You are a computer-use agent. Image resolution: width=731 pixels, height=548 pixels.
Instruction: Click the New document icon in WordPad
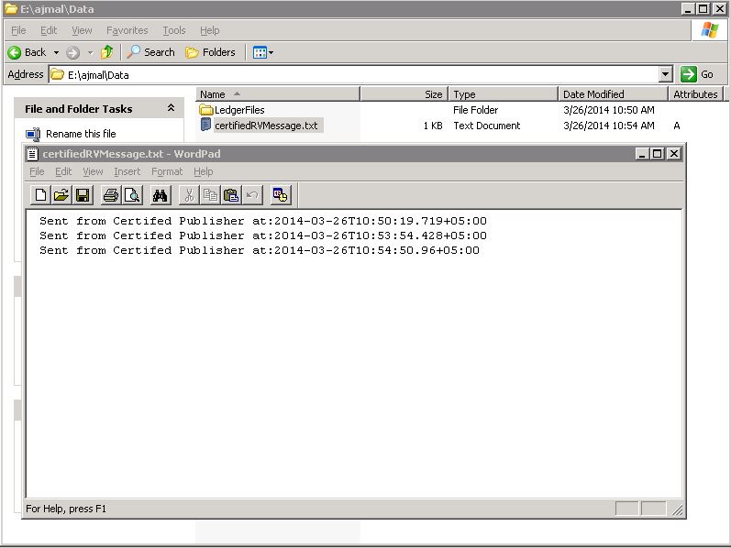coord(40,195)
